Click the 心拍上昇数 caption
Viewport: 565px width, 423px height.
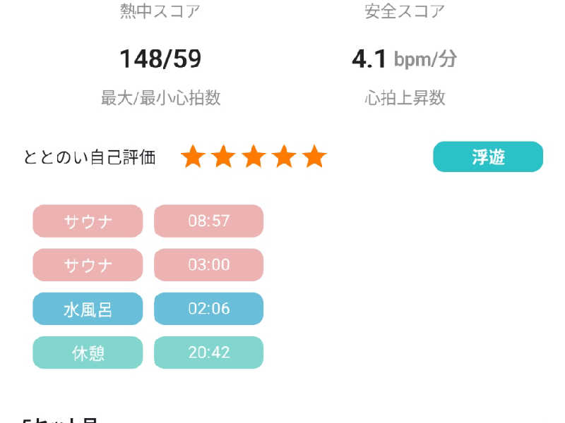pos(405,98)
